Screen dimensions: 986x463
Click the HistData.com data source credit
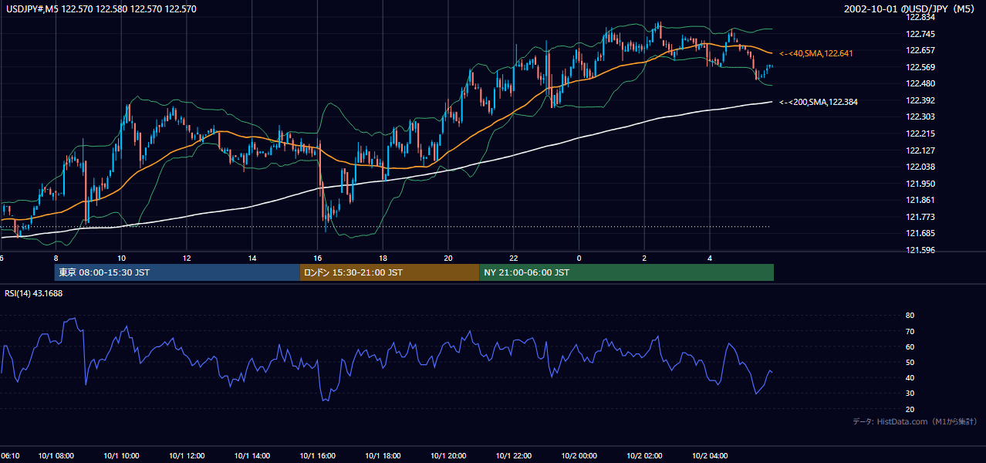(915, 421)
